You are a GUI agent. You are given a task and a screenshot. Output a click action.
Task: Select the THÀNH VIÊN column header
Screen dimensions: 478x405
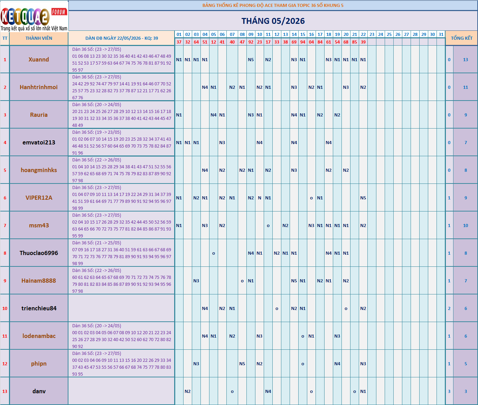[x=39, y=38]
